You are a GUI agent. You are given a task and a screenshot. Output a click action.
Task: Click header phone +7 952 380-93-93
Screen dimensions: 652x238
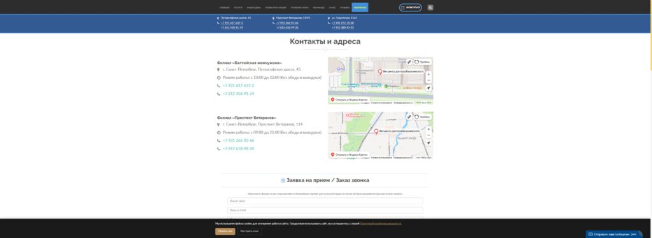(x=343, y=27)
